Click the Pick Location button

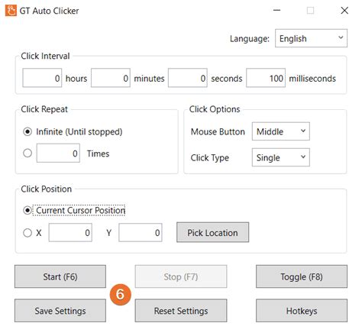pos(213,232)
